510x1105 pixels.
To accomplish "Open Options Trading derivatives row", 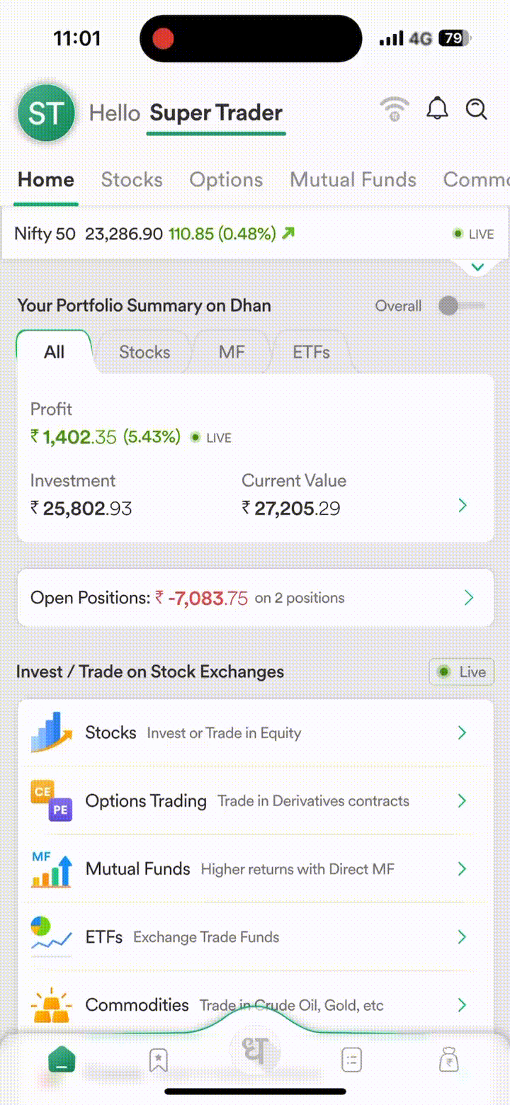I will click(x=255, y=801).
